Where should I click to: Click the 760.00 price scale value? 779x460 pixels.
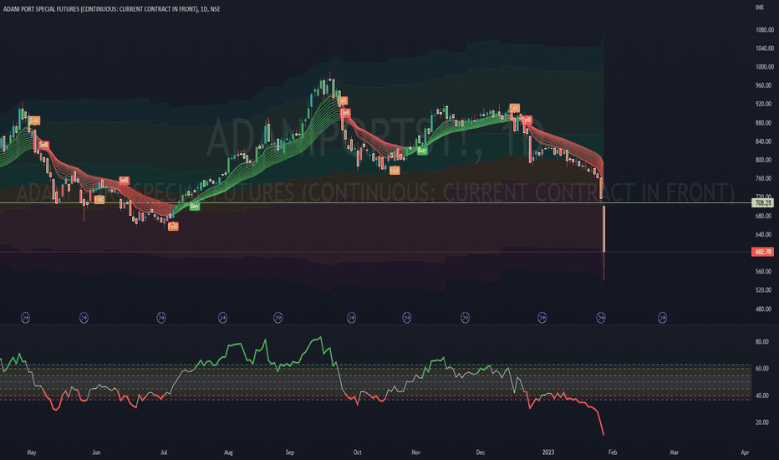765,178
